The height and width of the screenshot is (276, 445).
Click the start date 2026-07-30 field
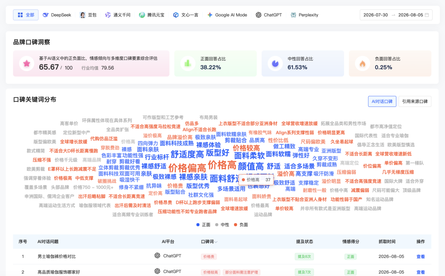click(375, 15)
